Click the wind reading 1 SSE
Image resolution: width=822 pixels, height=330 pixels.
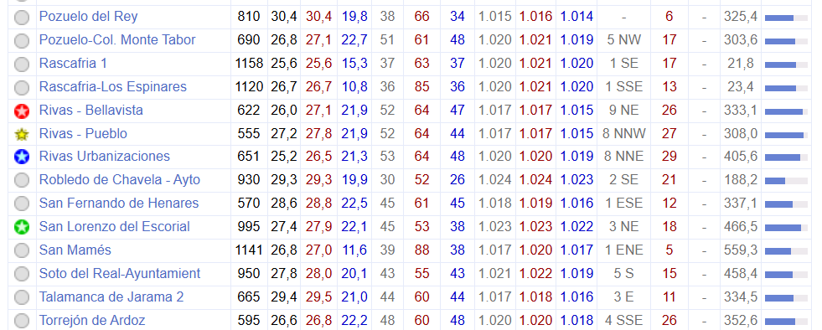point(624,86)
